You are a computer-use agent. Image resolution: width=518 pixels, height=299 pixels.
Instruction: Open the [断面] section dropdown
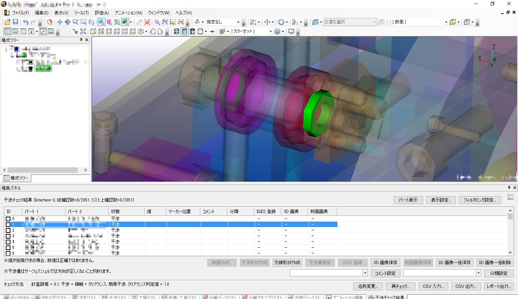[446, 22]
